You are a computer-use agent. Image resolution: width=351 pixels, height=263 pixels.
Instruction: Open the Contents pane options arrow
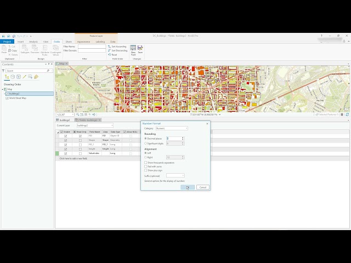tap(46, 64)
